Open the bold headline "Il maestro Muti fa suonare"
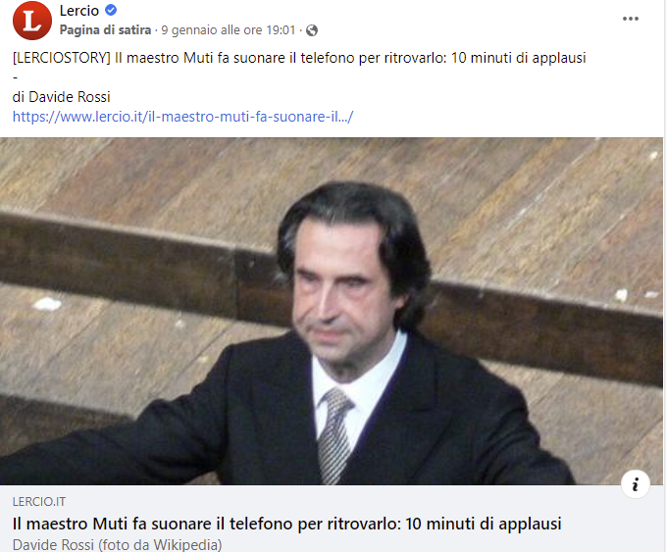Image resolution: width=666 pixels, height=552 pixels. 287,524
